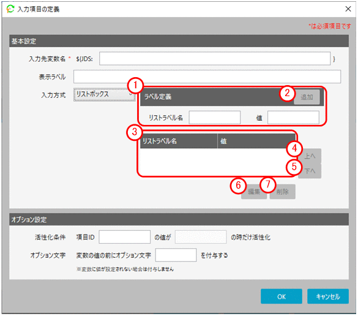
Task: Click the 入力先変数名 input field
Action: [x=215, y=59]
